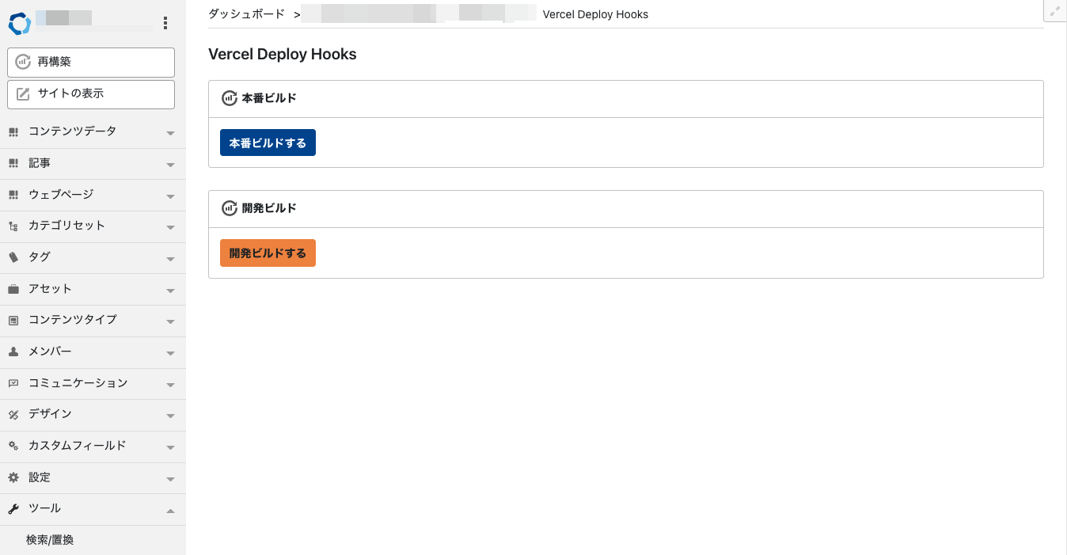The image size is (1067, 555).
Task: Click the コミュニケーション chat icon
Action: [x=13, y=383]
